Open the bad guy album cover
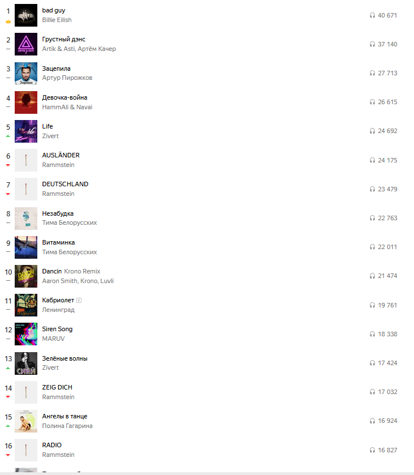 pyautogui.click(x=26, y=15)
